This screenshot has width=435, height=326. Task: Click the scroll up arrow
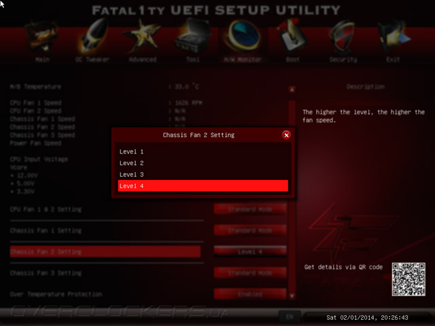coord(292,90)
